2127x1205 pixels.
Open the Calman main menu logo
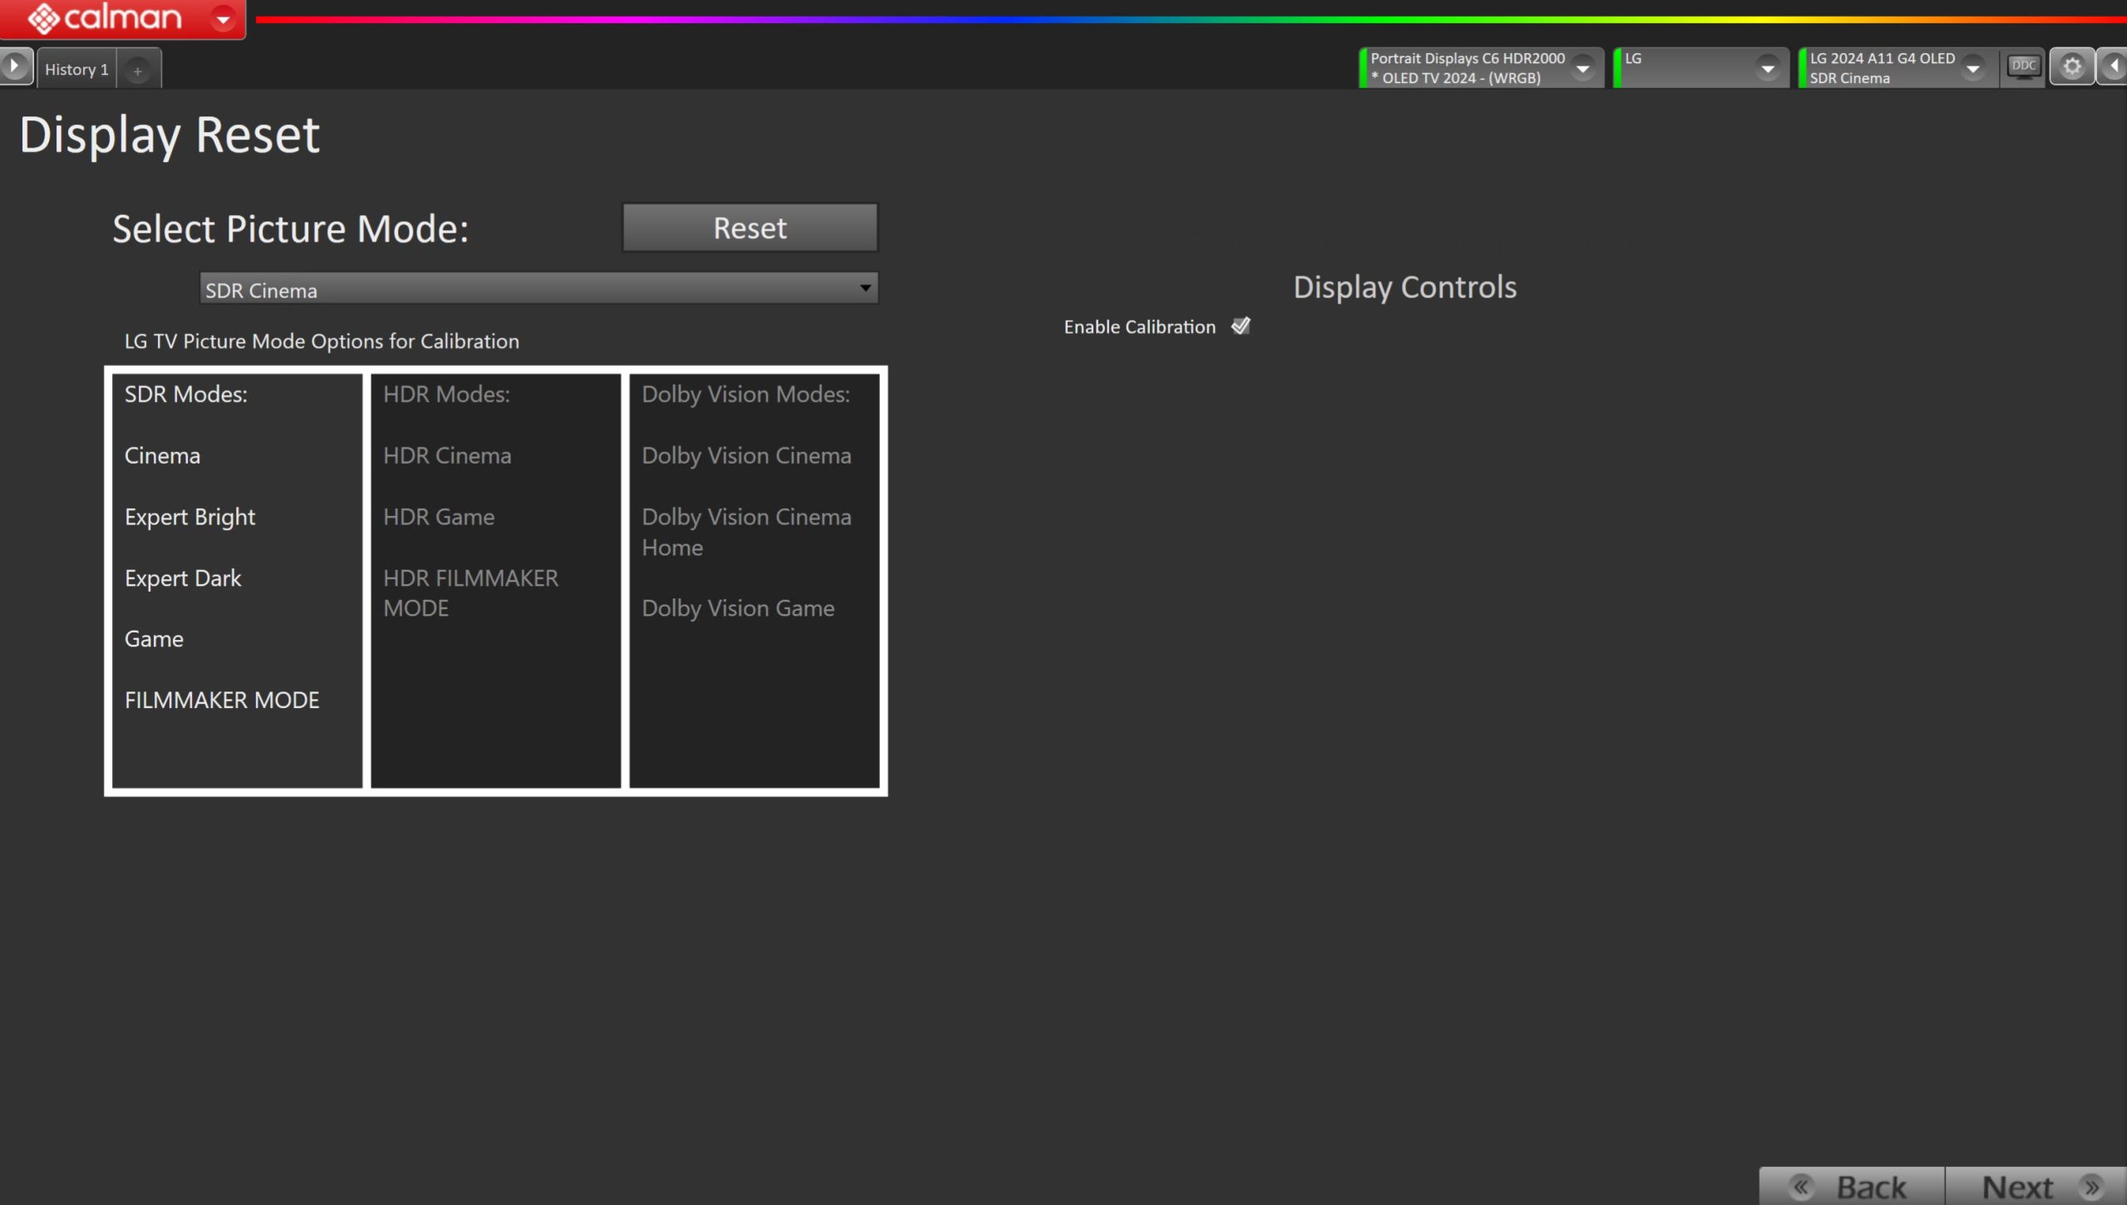coord(105,17)
